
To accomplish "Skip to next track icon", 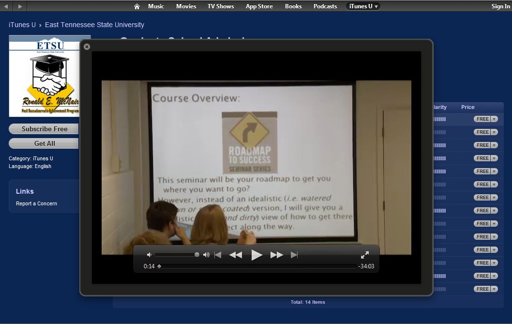I will 294,255.
